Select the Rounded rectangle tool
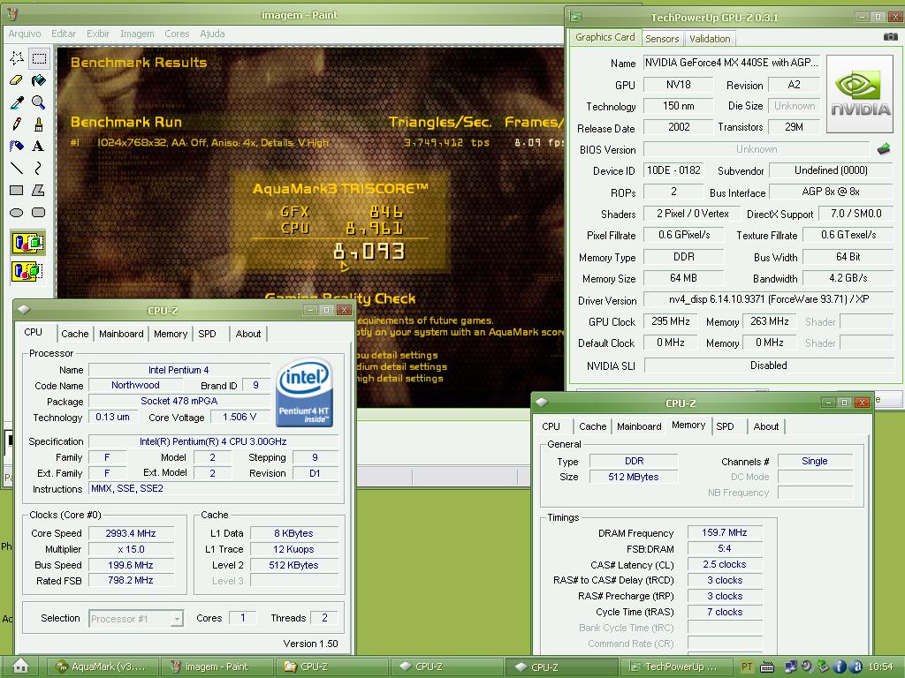This screenshot has height=678, width=905. pyautogui.click(x=39, y=212)
